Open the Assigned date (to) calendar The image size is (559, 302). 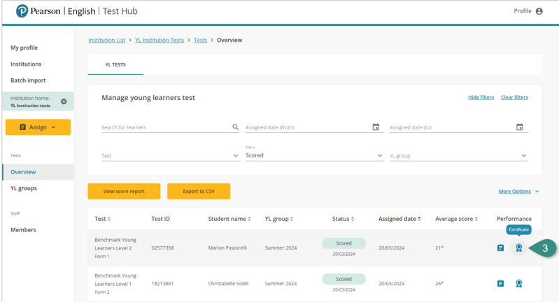(519, 127)
